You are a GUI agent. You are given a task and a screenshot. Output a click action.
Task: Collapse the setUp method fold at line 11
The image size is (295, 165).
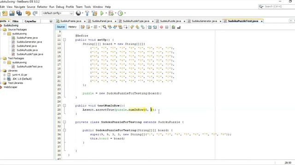(x=65, y=40)
